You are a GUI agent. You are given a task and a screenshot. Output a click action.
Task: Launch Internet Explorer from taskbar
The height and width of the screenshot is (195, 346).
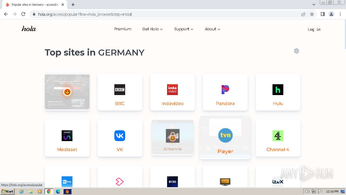pyautogui.click(x=22, y=191)
